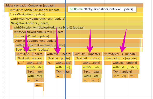Click the 58.80 ms tooltip text
153x99 pixels.
(76, 9)
